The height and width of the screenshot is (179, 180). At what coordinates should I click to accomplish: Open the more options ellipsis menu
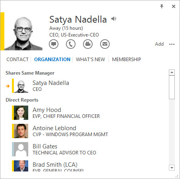[172, 44]
